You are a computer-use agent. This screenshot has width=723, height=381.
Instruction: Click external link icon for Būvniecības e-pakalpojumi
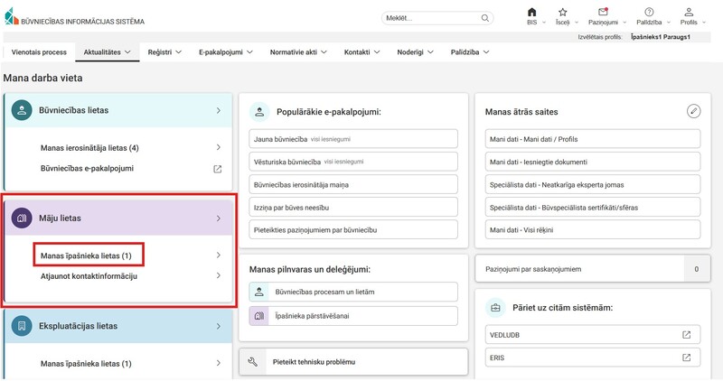click(x=218, y=169)
